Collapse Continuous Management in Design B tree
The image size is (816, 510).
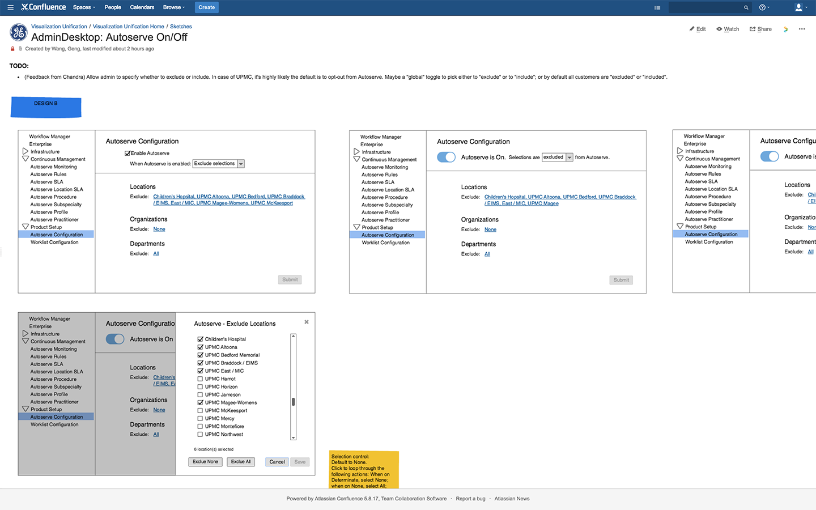(x=25, y=159)
